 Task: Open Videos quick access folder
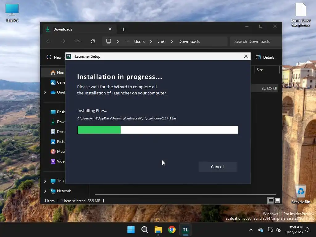pos(58,161)
